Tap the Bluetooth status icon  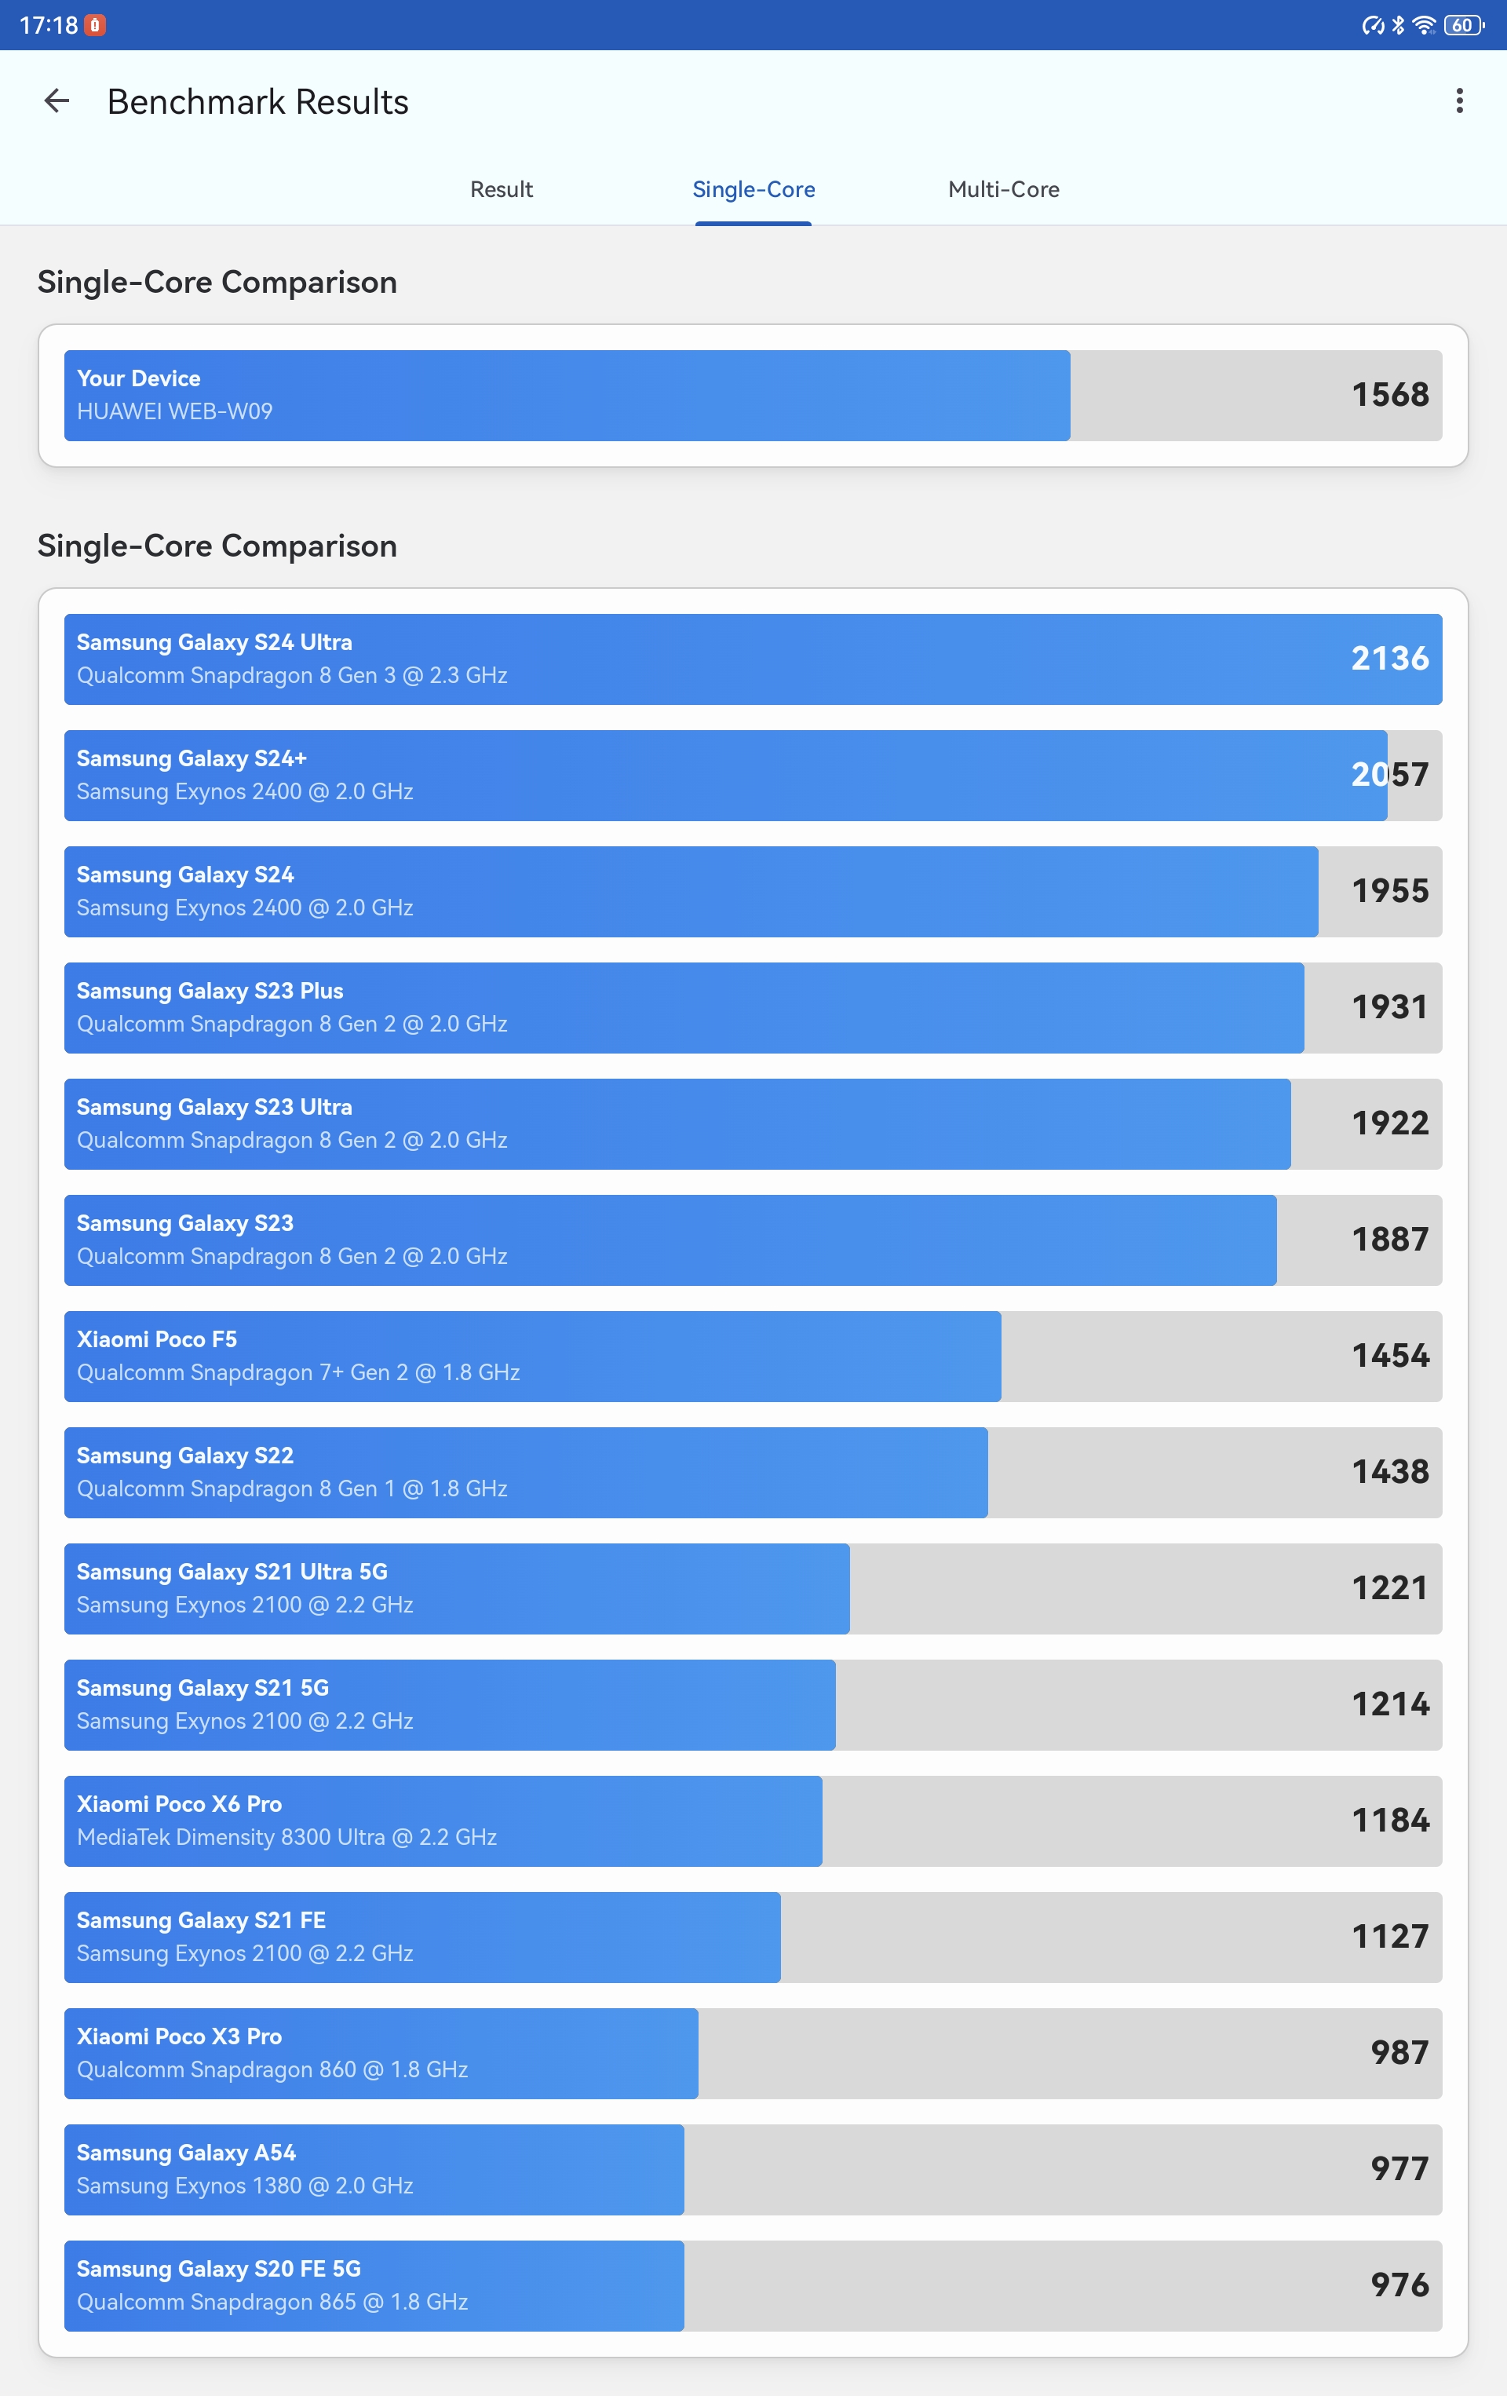[x=1398, y=25]
